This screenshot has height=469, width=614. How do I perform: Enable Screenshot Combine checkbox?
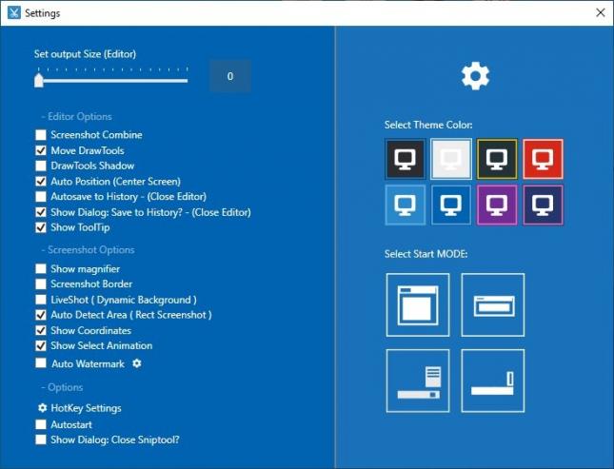coord(41,135)
